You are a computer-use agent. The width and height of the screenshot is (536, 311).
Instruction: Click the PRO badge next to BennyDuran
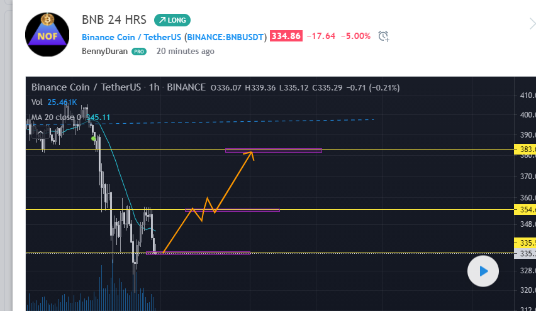tap(139, 52)
